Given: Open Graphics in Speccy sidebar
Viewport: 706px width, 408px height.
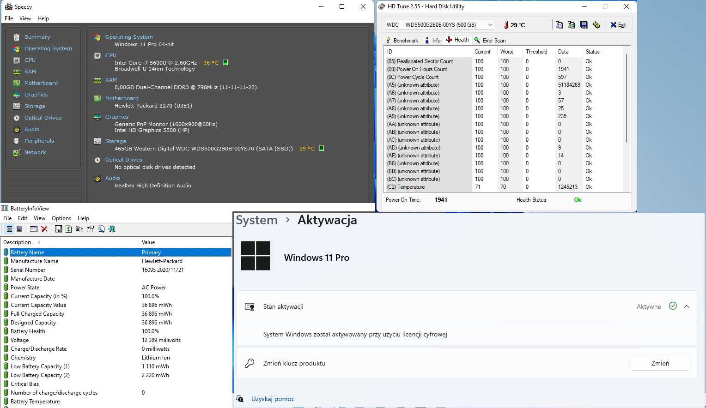Looking at the screenshot, I should point(36,95).
